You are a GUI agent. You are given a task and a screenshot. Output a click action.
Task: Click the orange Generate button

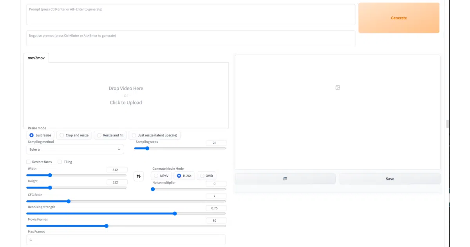[x=399, y=18]
